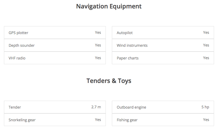Screen dimensions: 218x130
Task: Click the 5 hp engine power value
Action: (x=205, y=107)
